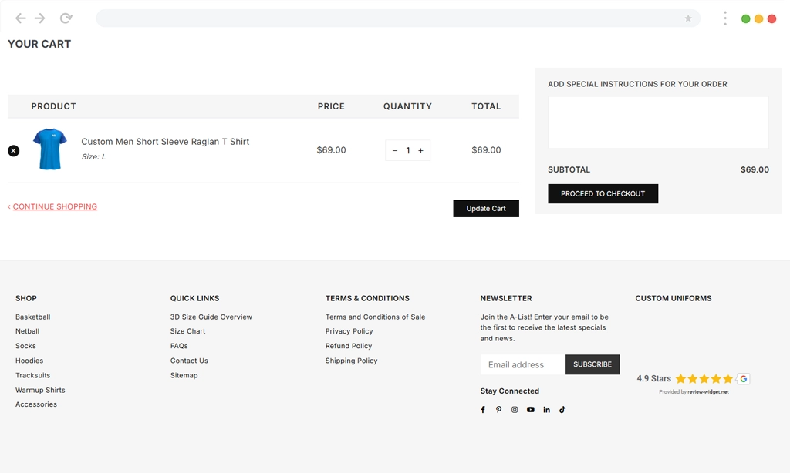Remove the Raglan T Shirt with the X icon
790x473 pixels.
coord(13,150)
